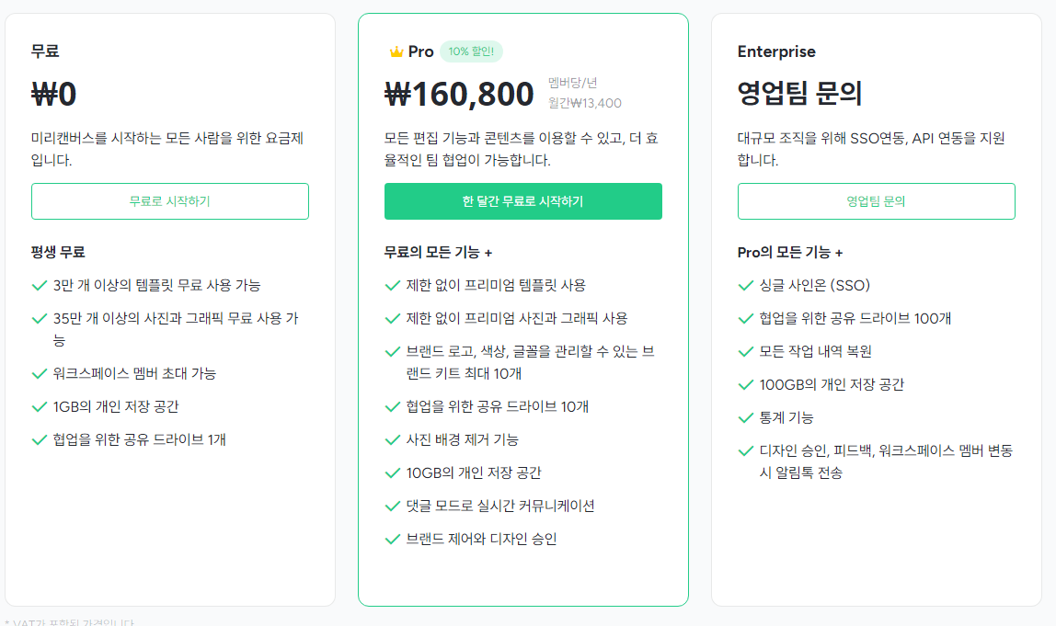1056x626 pixels.
Task: Click the checkmark next to 싱글 사인온 (SSO)
Action: (x=745, y=285)
